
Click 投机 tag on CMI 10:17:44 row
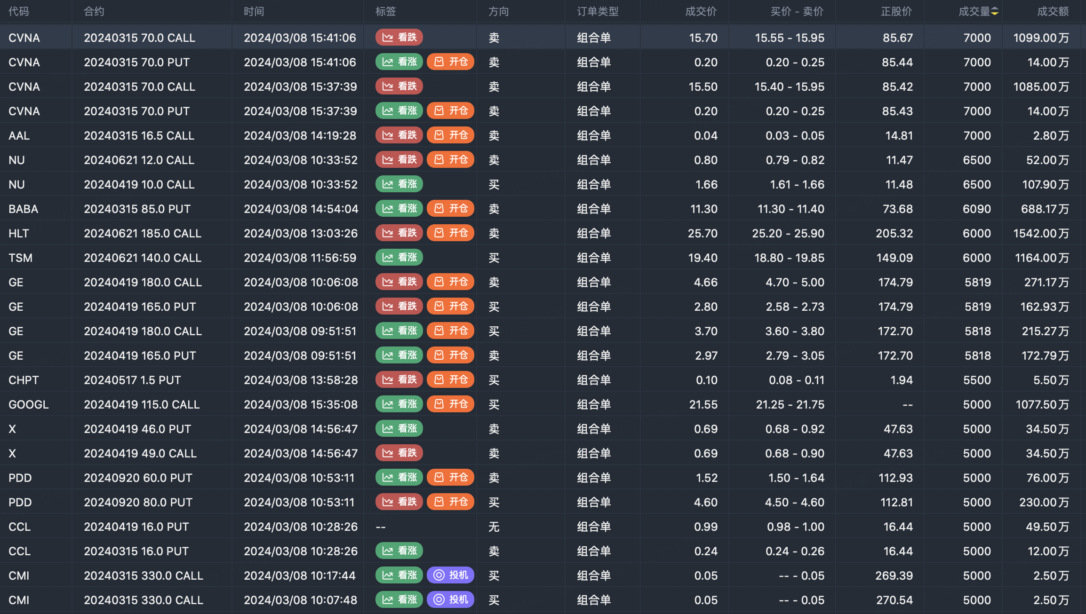450,575
